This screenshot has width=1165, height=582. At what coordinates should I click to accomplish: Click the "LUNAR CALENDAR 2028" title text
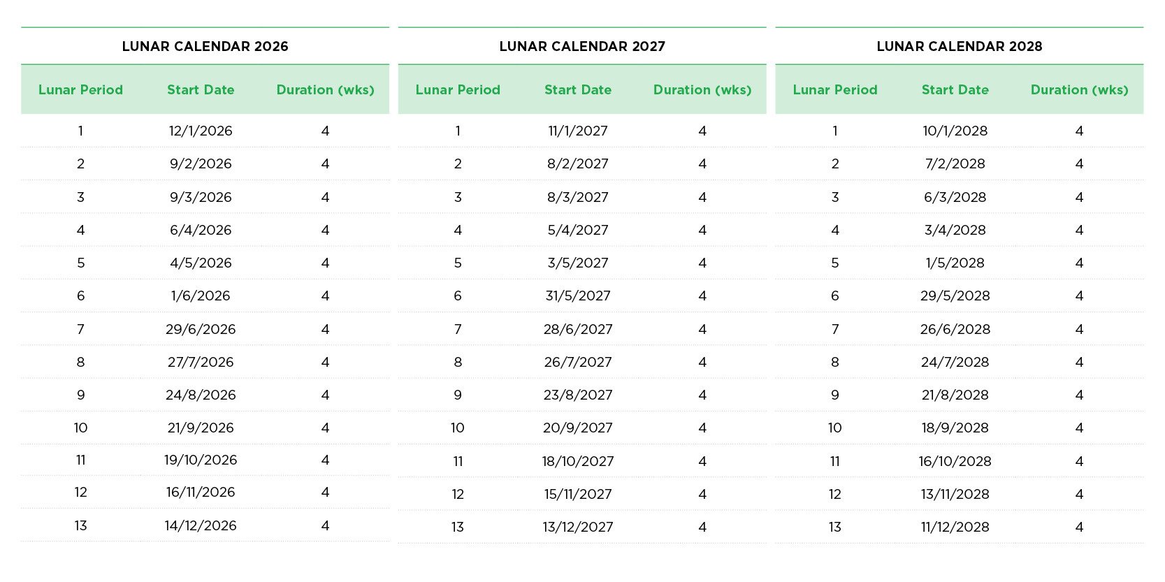[x=960, y=46]
